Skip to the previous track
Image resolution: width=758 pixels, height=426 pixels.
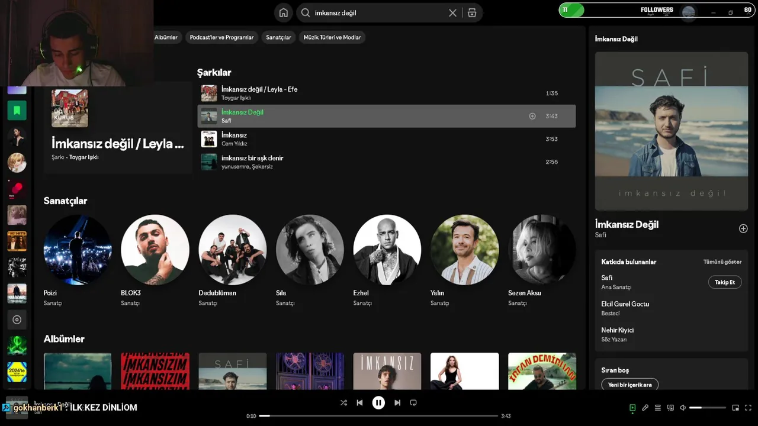point(359,403)
